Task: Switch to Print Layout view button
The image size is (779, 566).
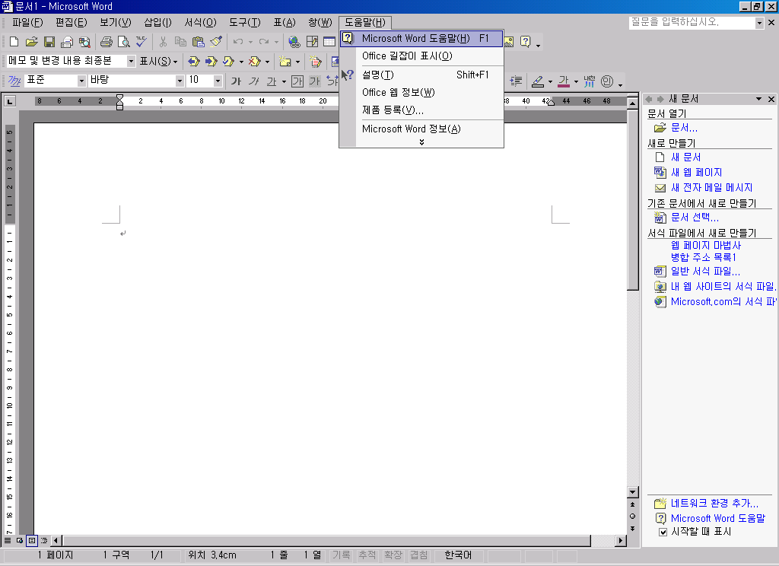Action: [31, 540]
